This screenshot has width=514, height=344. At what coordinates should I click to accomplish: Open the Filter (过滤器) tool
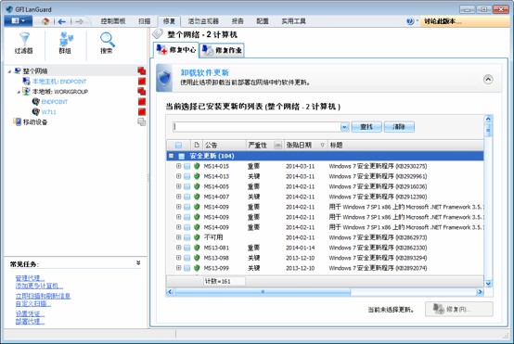click(x=24, y=43)
